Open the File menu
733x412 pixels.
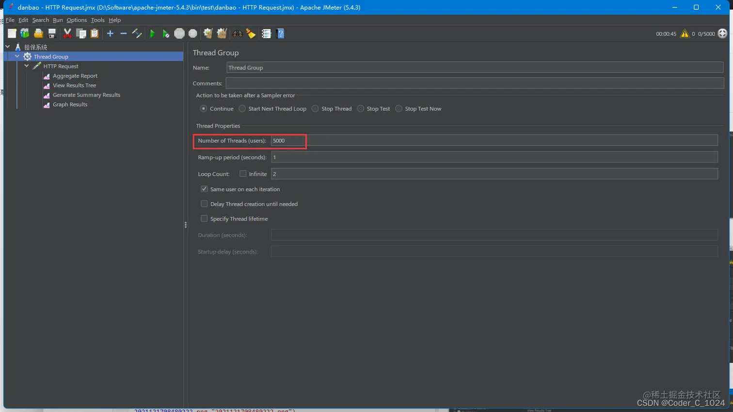[10, 20]
